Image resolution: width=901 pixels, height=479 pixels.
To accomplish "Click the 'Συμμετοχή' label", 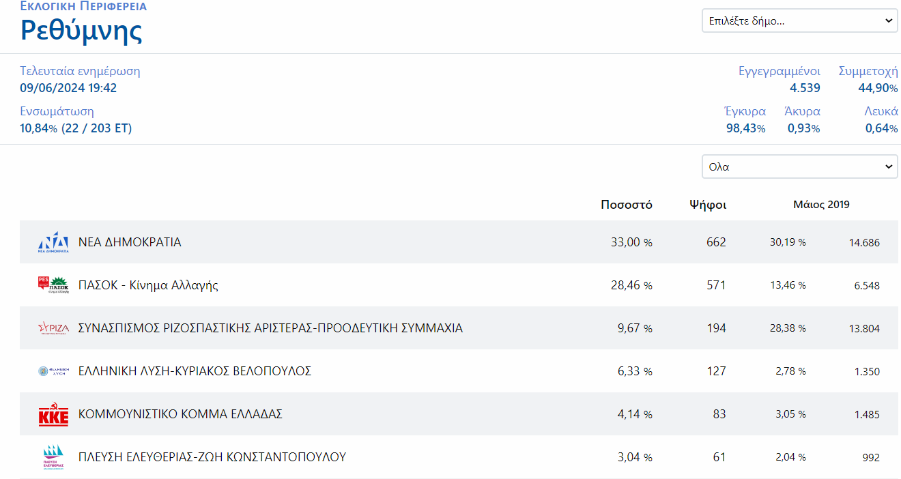I will click(868, 71).
